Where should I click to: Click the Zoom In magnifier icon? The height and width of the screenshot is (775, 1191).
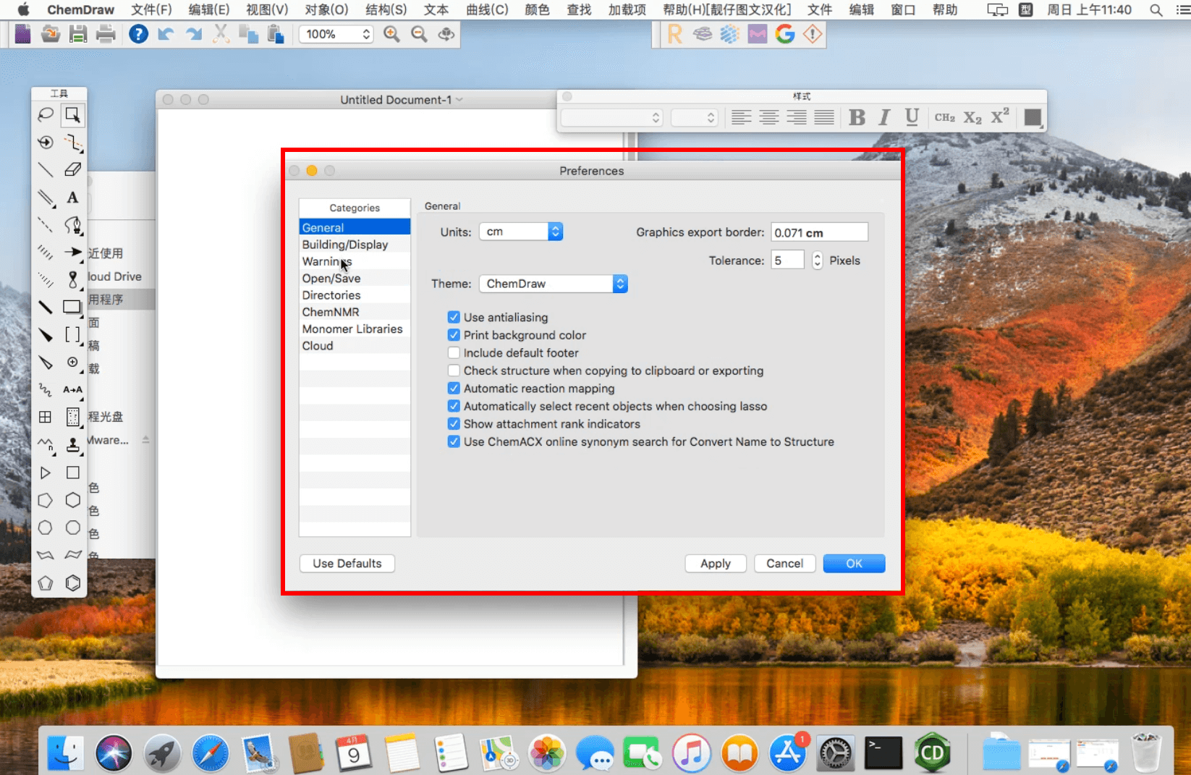391,34
